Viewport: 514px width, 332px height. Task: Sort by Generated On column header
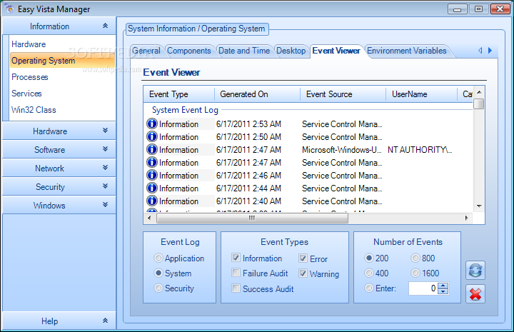pyautogui.click(x=257, y=94)
